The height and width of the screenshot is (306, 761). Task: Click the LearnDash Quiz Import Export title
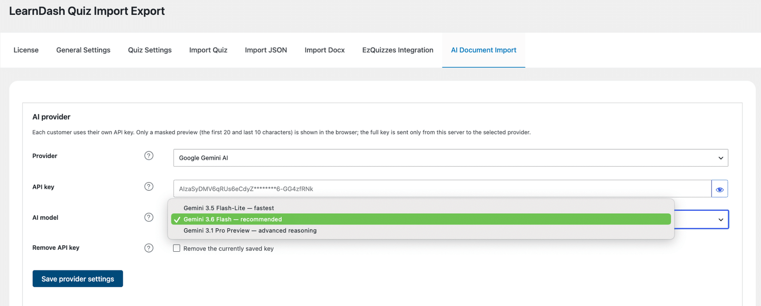(x=87, y=11)
